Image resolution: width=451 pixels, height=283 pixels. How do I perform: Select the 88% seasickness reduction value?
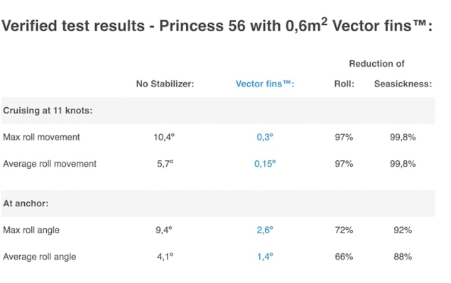point(403,257)
